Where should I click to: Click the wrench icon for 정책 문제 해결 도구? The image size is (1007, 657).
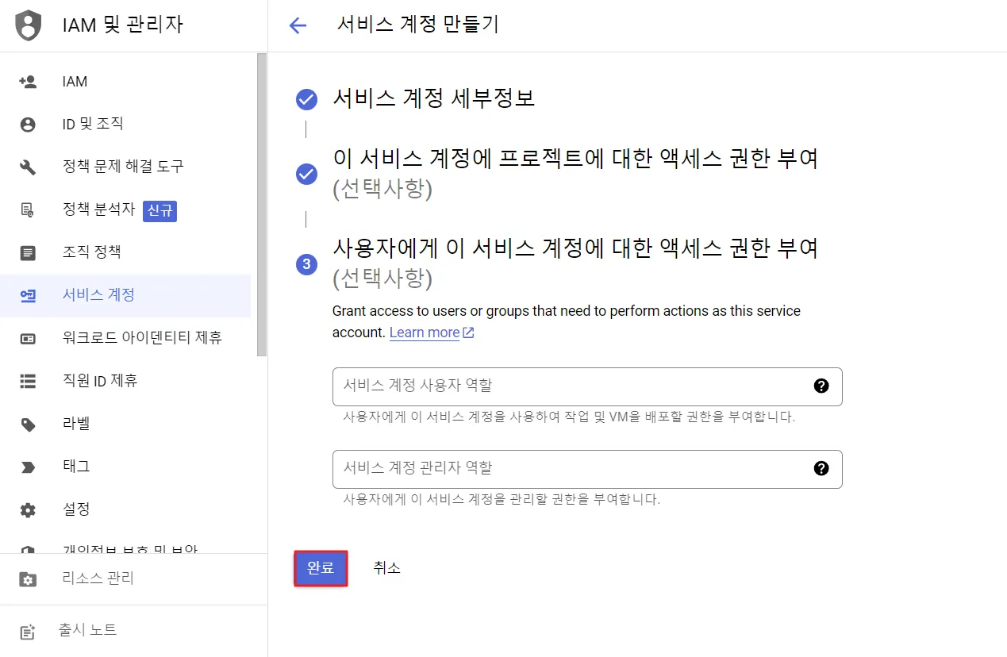pyautogui.click(x=28, y=167)
